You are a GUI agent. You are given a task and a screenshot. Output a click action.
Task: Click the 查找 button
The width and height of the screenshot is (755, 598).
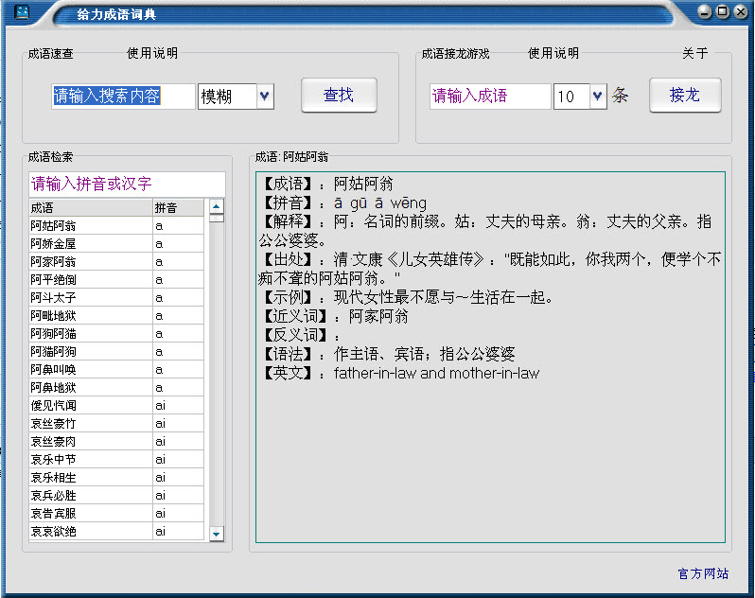(339, 95)
